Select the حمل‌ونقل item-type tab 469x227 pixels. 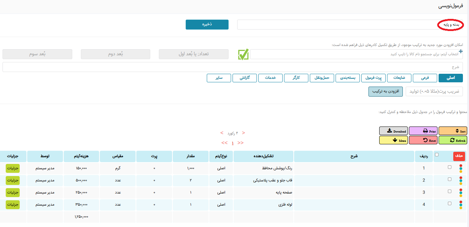coord(322,78)
